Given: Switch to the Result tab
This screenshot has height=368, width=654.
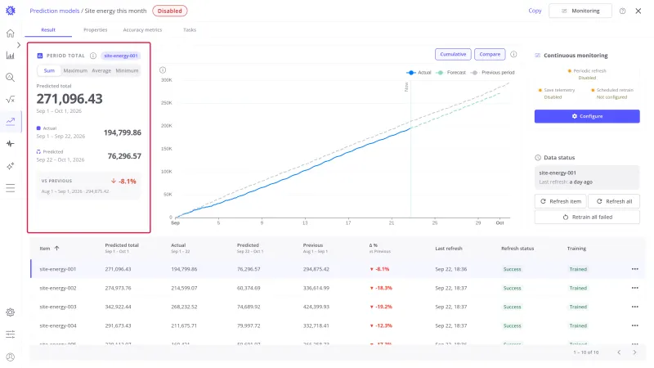Looking at the screenshot, I should [48, 30].
